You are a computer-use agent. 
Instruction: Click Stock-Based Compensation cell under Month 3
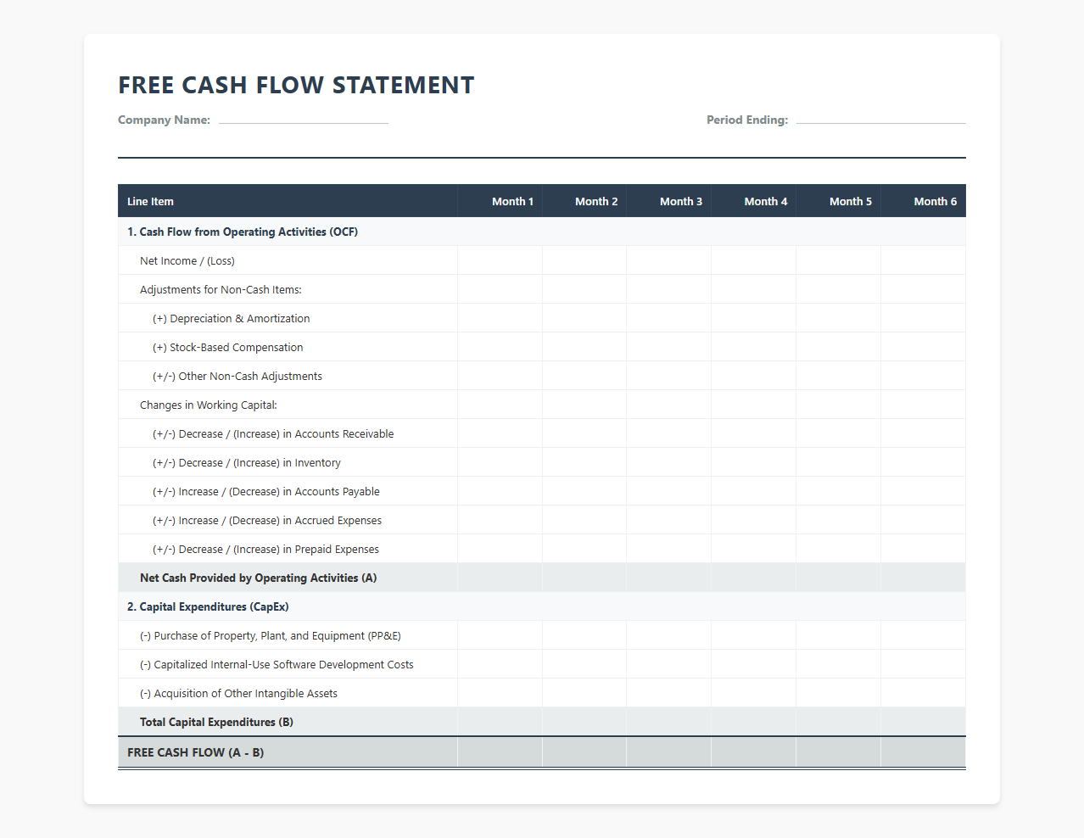tap(669, 347)
